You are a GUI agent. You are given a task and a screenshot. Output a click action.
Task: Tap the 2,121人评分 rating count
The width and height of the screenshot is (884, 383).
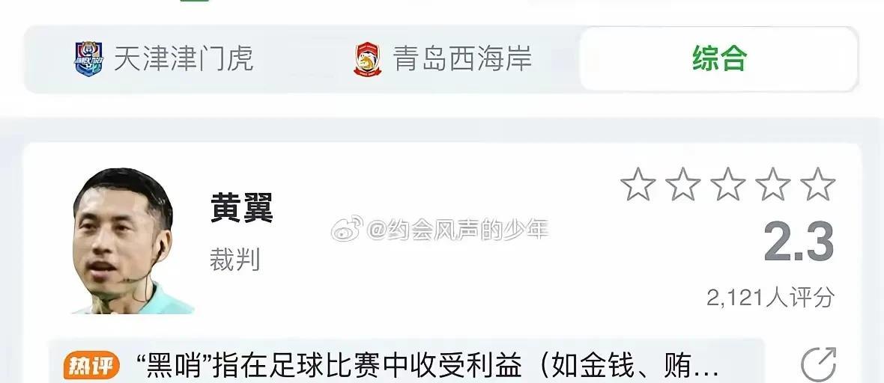tap(770, 297)
